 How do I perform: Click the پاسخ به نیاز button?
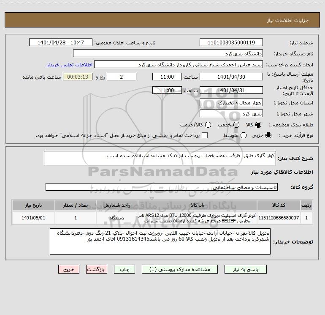tap(245, 269)
